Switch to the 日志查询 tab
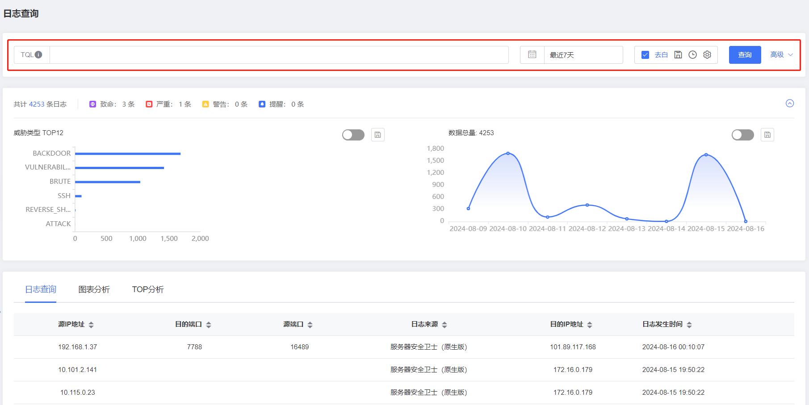Image resolution: width=809 pixels, height=405 pixels. click(x=41, y=289)
